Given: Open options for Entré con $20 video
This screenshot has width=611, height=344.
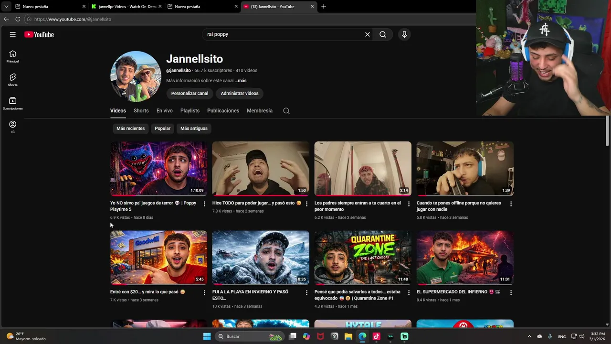Looking at the screenshot, I should (x=204, y=293).
